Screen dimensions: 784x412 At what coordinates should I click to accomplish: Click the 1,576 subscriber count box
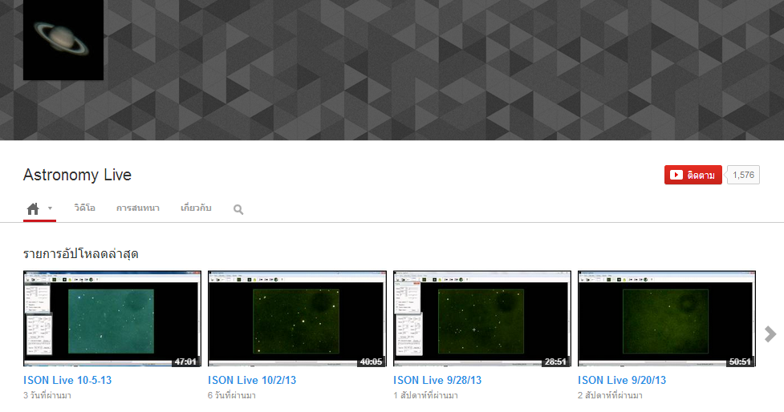(743, 175)
